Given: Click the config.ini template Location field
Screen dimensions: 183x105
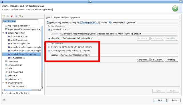Looking at the screenshot, I should [119, 55].
